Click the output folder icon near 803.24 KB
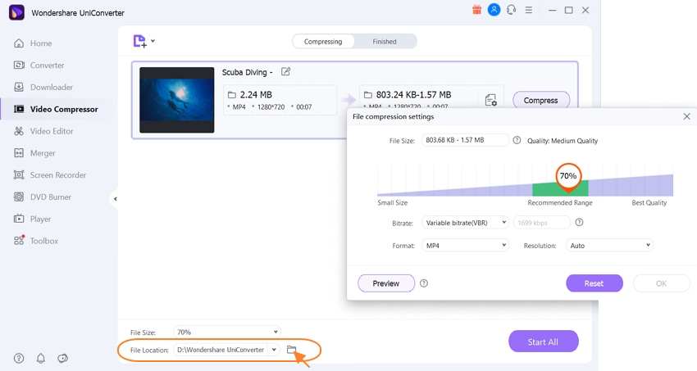This screenshot has width=697, height=371. click(x=367, y=95)
